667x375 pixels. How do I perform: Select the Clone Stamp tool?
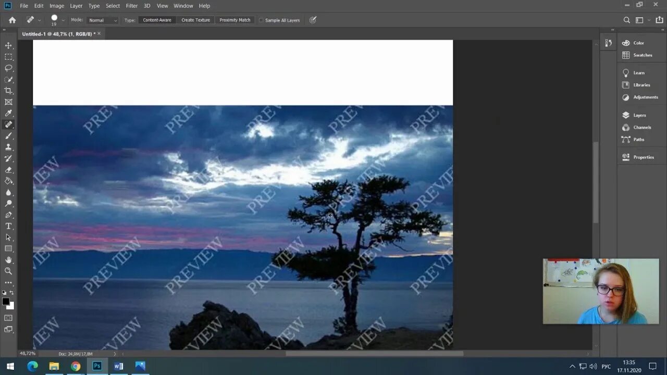8,147
